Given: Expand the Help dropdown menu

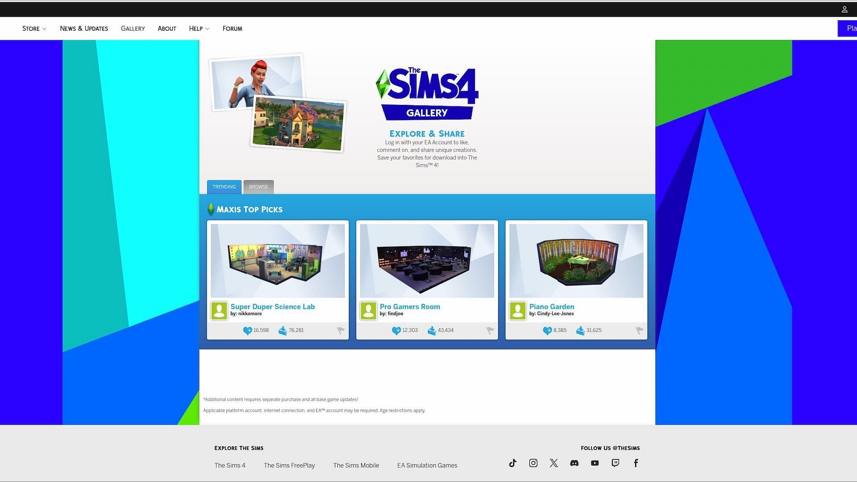Looking at the screenshot, I should click(199, 29).
